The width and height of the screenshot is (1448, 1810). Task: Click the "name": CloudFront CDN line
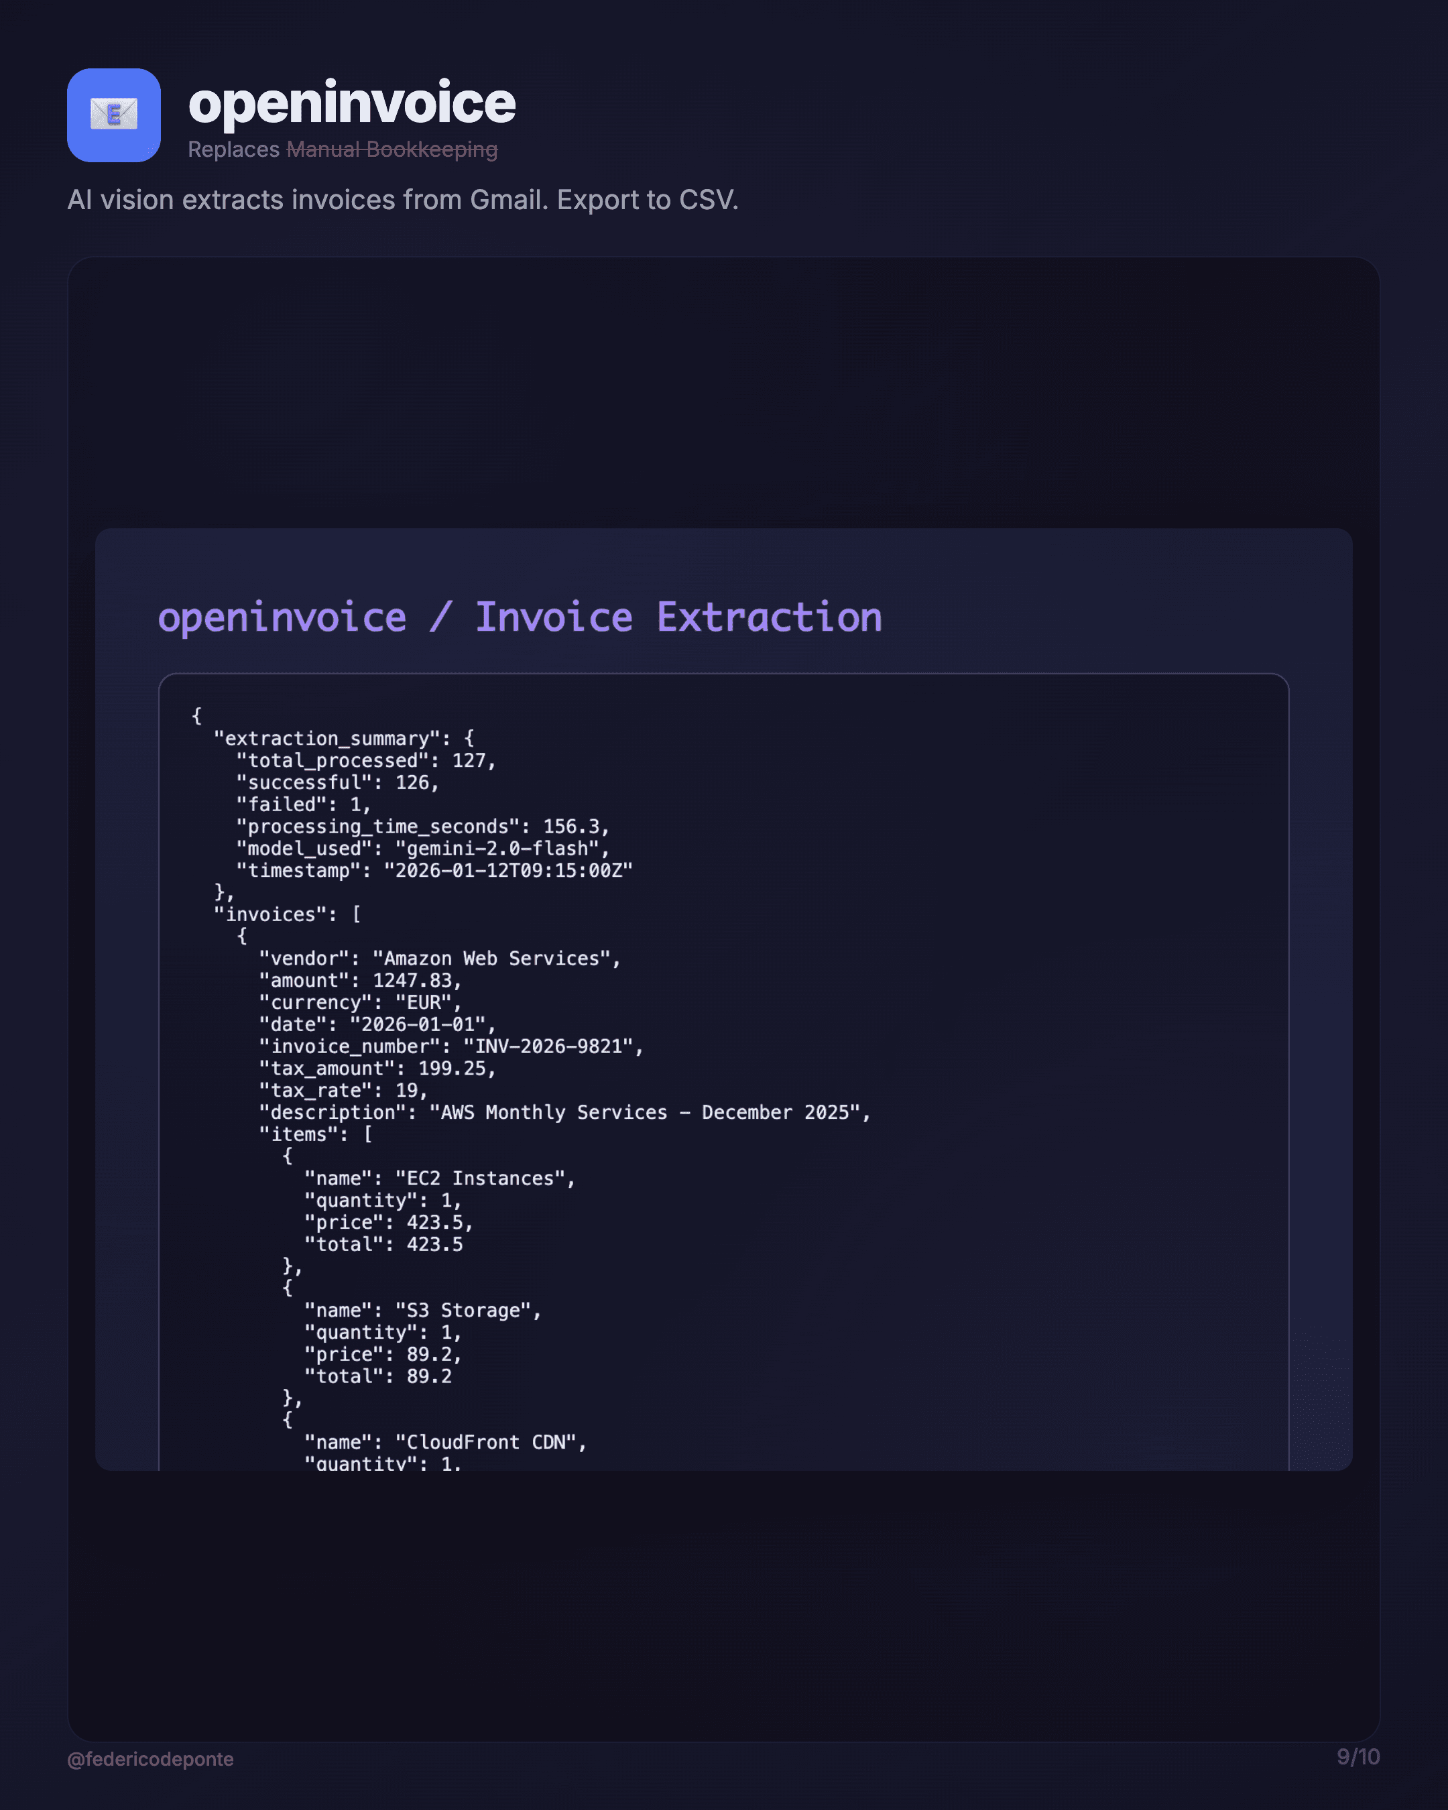[x=445, y=1441]
